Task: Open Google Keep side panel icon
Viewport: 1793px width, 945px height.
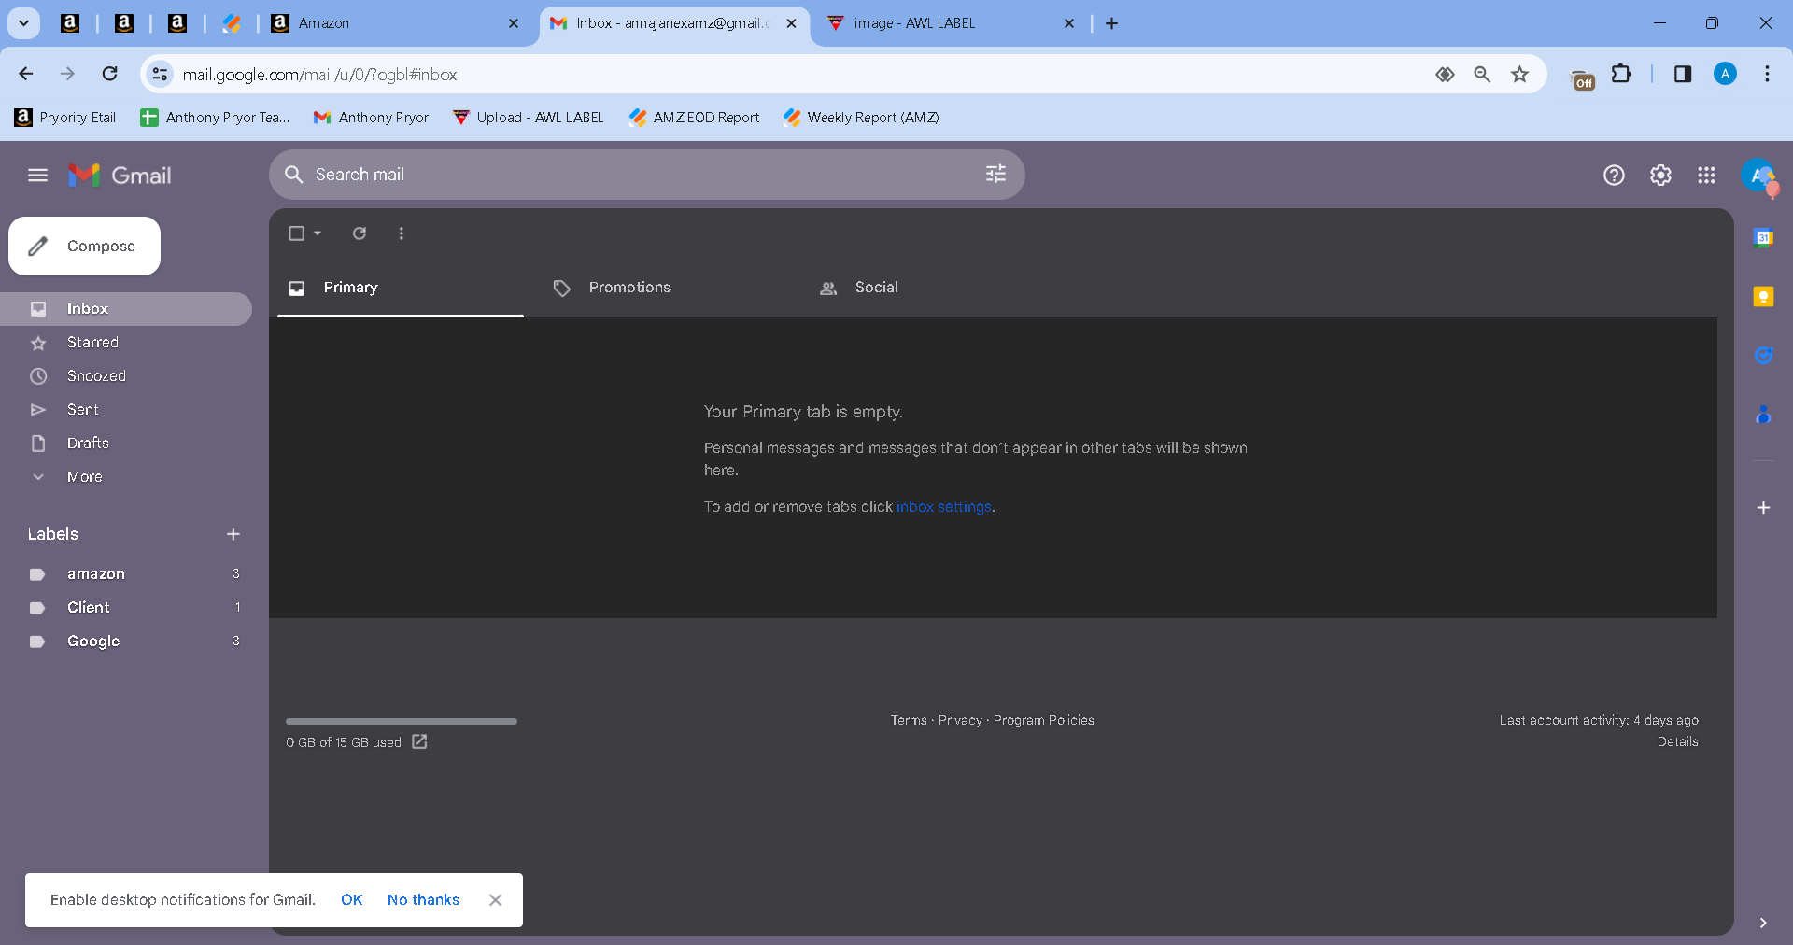Action: click(x=1763, y=297)
